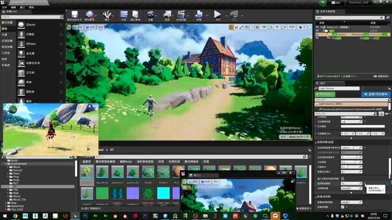Select the Point Light bulb icon
Viewport: 392px width, 220px height.
tap(21, 53)
